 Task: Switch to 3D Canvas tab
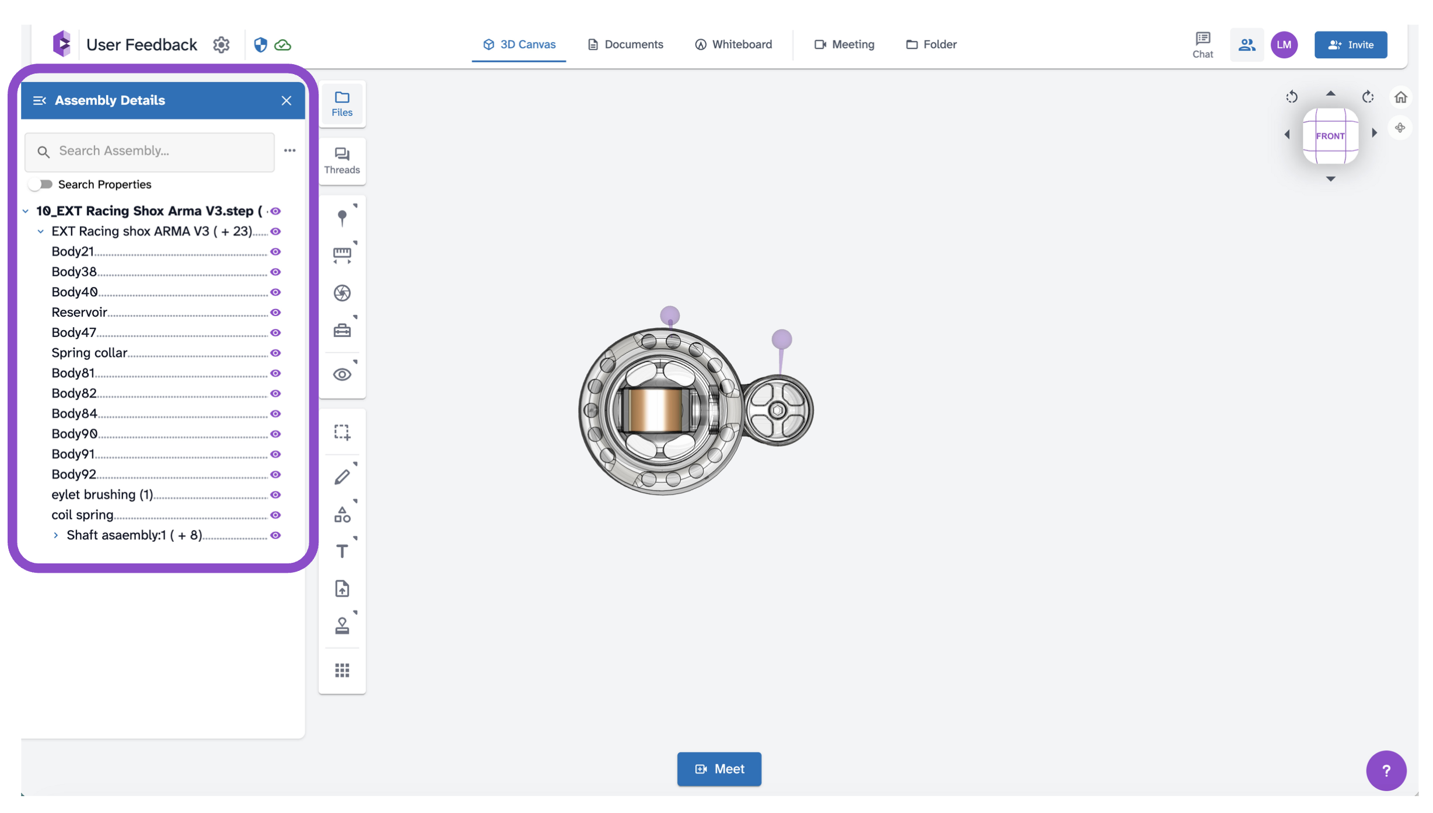click(x=519, y=44)
